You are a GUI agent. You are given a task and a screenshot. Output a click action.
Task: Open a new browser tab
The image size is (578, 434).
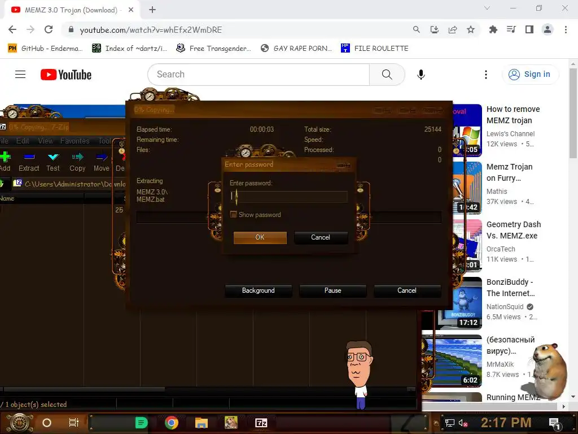(152, 10)
